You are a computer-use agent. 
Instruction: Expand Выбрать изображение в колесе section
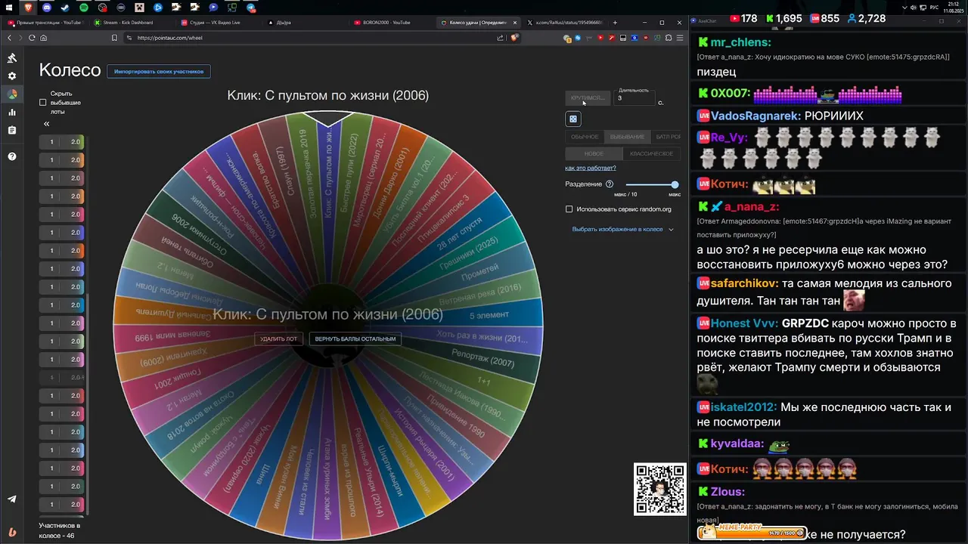622,229
